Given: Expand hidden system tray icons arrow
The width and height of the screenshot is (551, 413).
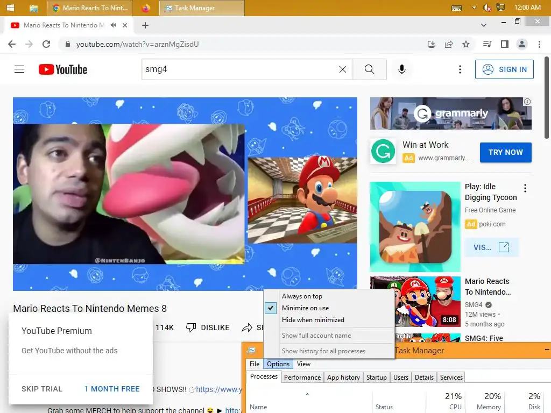Looking at the screenshot, I should [474, 8].
